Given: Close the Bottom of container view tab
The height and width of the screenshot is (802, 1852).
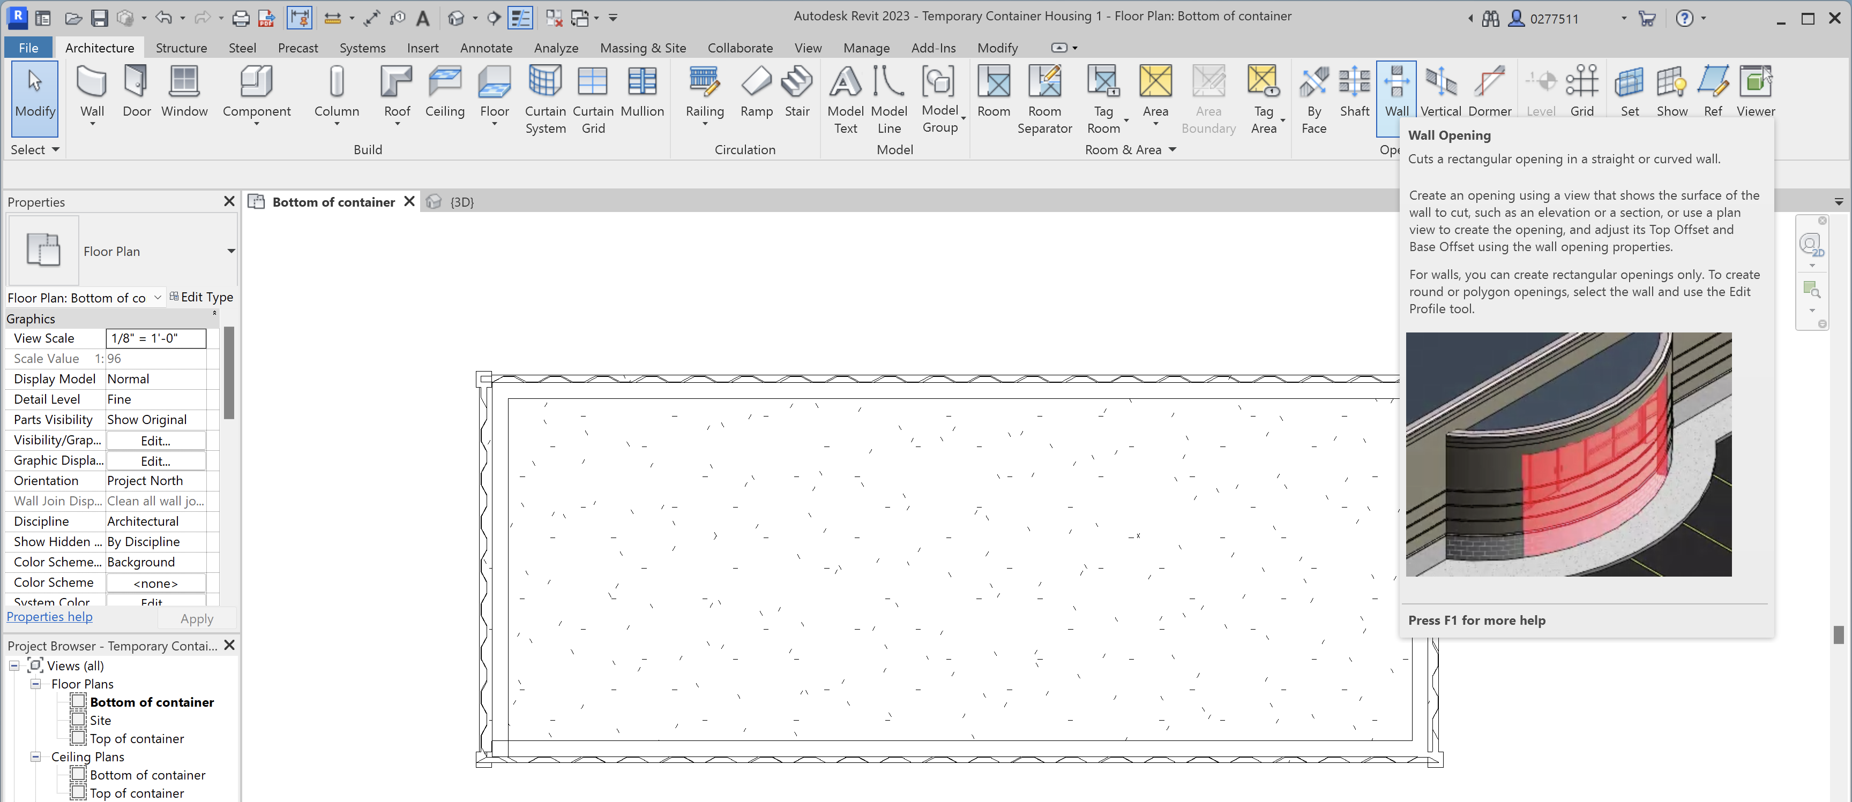Looking at the screenshot, I should click(x=409, y=202).
